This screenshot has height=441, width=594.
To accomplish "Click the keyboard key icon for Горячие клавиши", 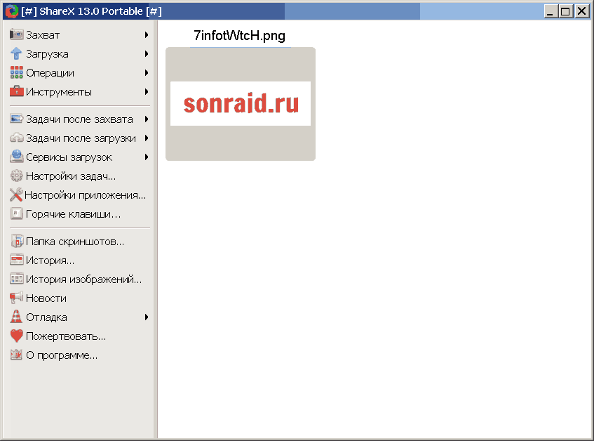I will click(16, 213).
